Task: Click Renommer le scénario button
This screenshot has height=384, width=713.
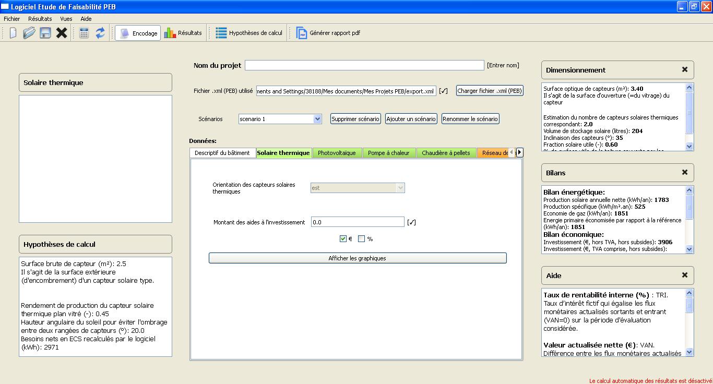Action: [x=470, y=119]
